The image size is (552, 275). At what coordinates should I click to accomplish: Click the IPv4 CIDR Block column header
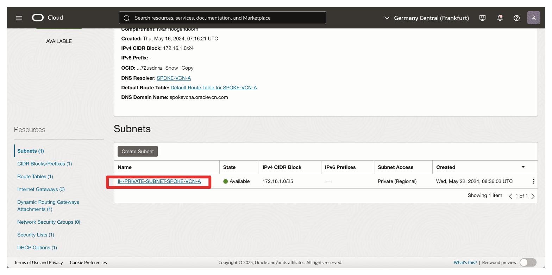tap(282, 167)
